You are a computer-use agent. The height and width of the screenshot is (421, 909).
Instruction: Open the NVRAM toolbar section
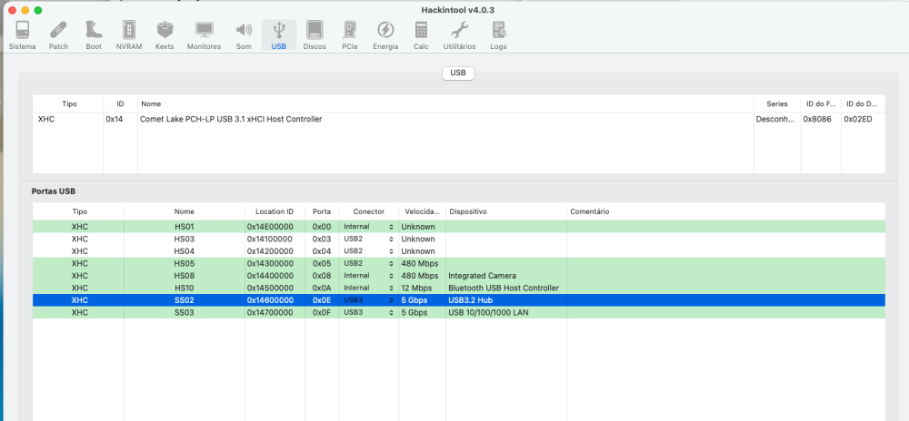click(129, 34)
